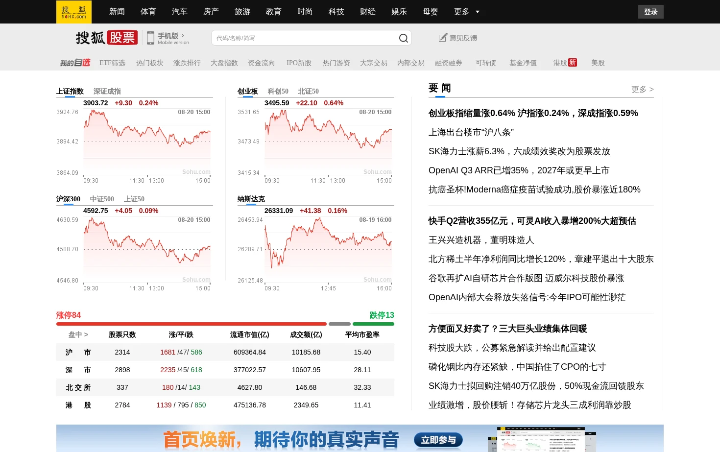Open news 王兴兴造机器，董明珠造人
This screenshot has height=452, width=720.
[481, 240]
